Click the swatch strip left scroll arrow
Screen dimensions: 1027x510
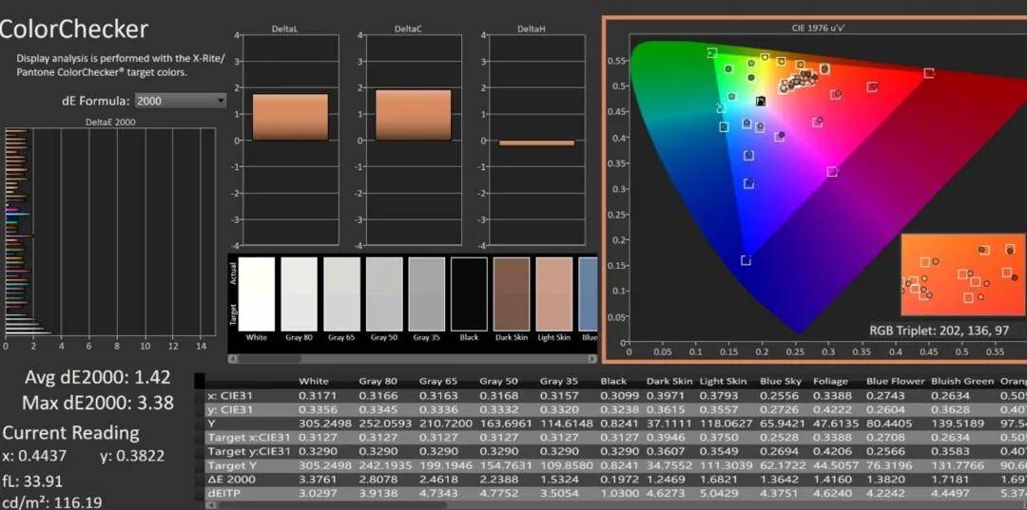235,358
